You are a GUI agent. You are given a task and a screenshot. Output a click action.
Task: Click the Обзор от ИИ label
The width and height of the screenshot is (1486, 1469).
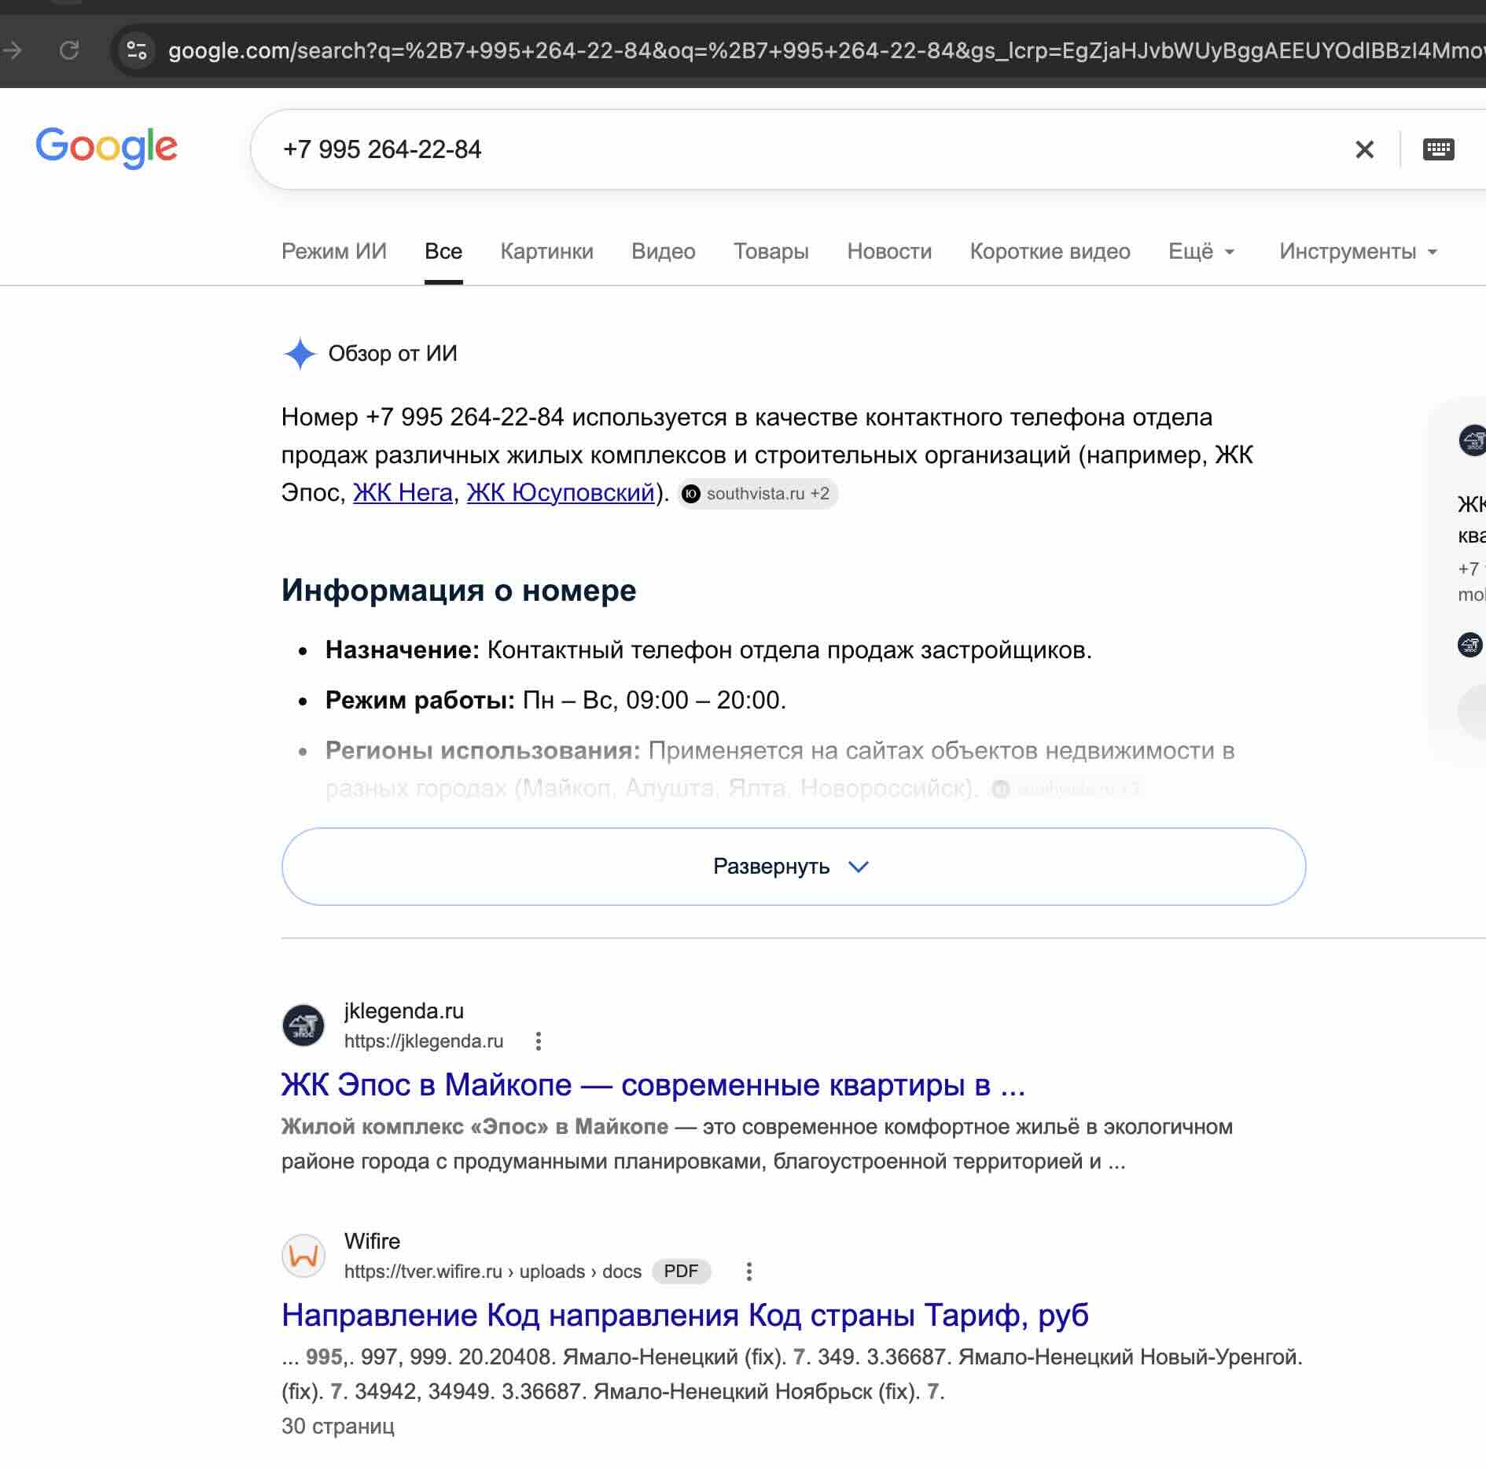(x=392, y=354)
